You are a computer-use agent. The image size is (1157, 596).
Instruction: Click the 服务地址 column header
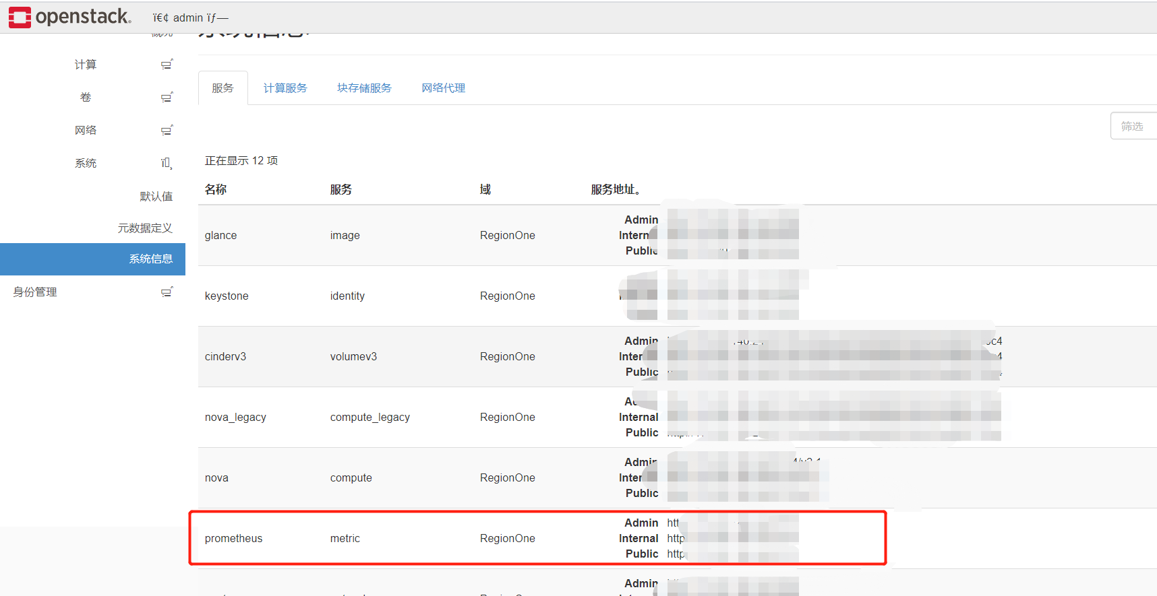click(616, 190)
